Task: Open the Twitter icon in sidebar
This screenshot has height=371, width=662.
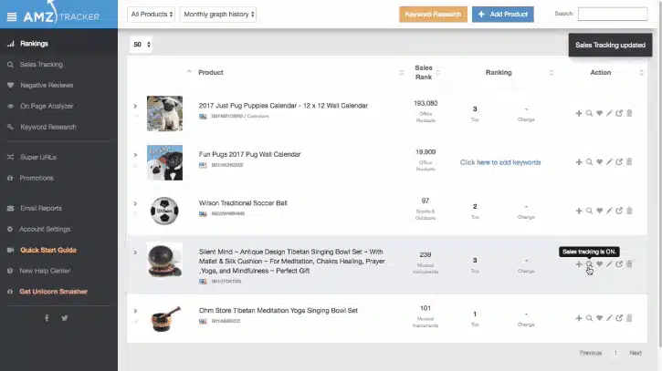Action: 65,318
